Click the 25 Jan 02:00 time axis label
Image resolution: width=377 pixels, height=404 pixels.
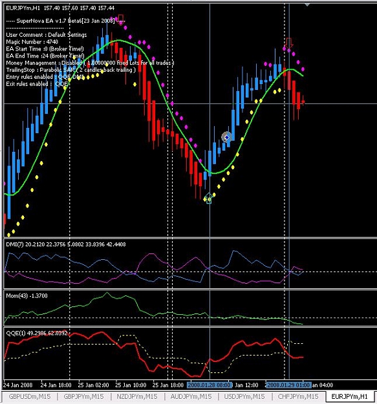point(93,385)
